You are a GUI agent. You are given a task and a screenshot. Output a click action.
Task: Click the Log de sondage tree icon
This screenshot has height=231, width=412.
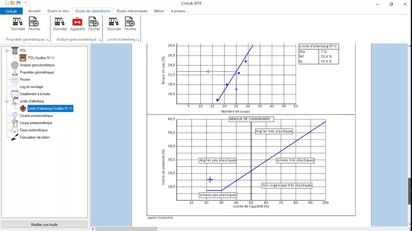[x=15, y=87]
